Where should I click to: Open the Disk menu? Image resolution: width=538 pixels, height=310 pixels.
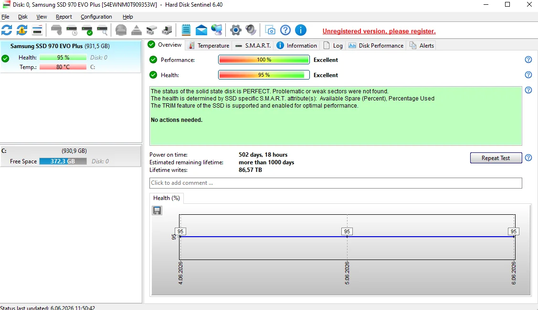pyautogui.click(x=23, y=17)
